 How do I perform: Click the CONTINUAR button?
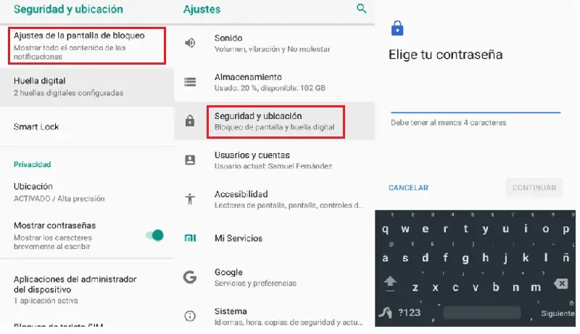[534, 188]
